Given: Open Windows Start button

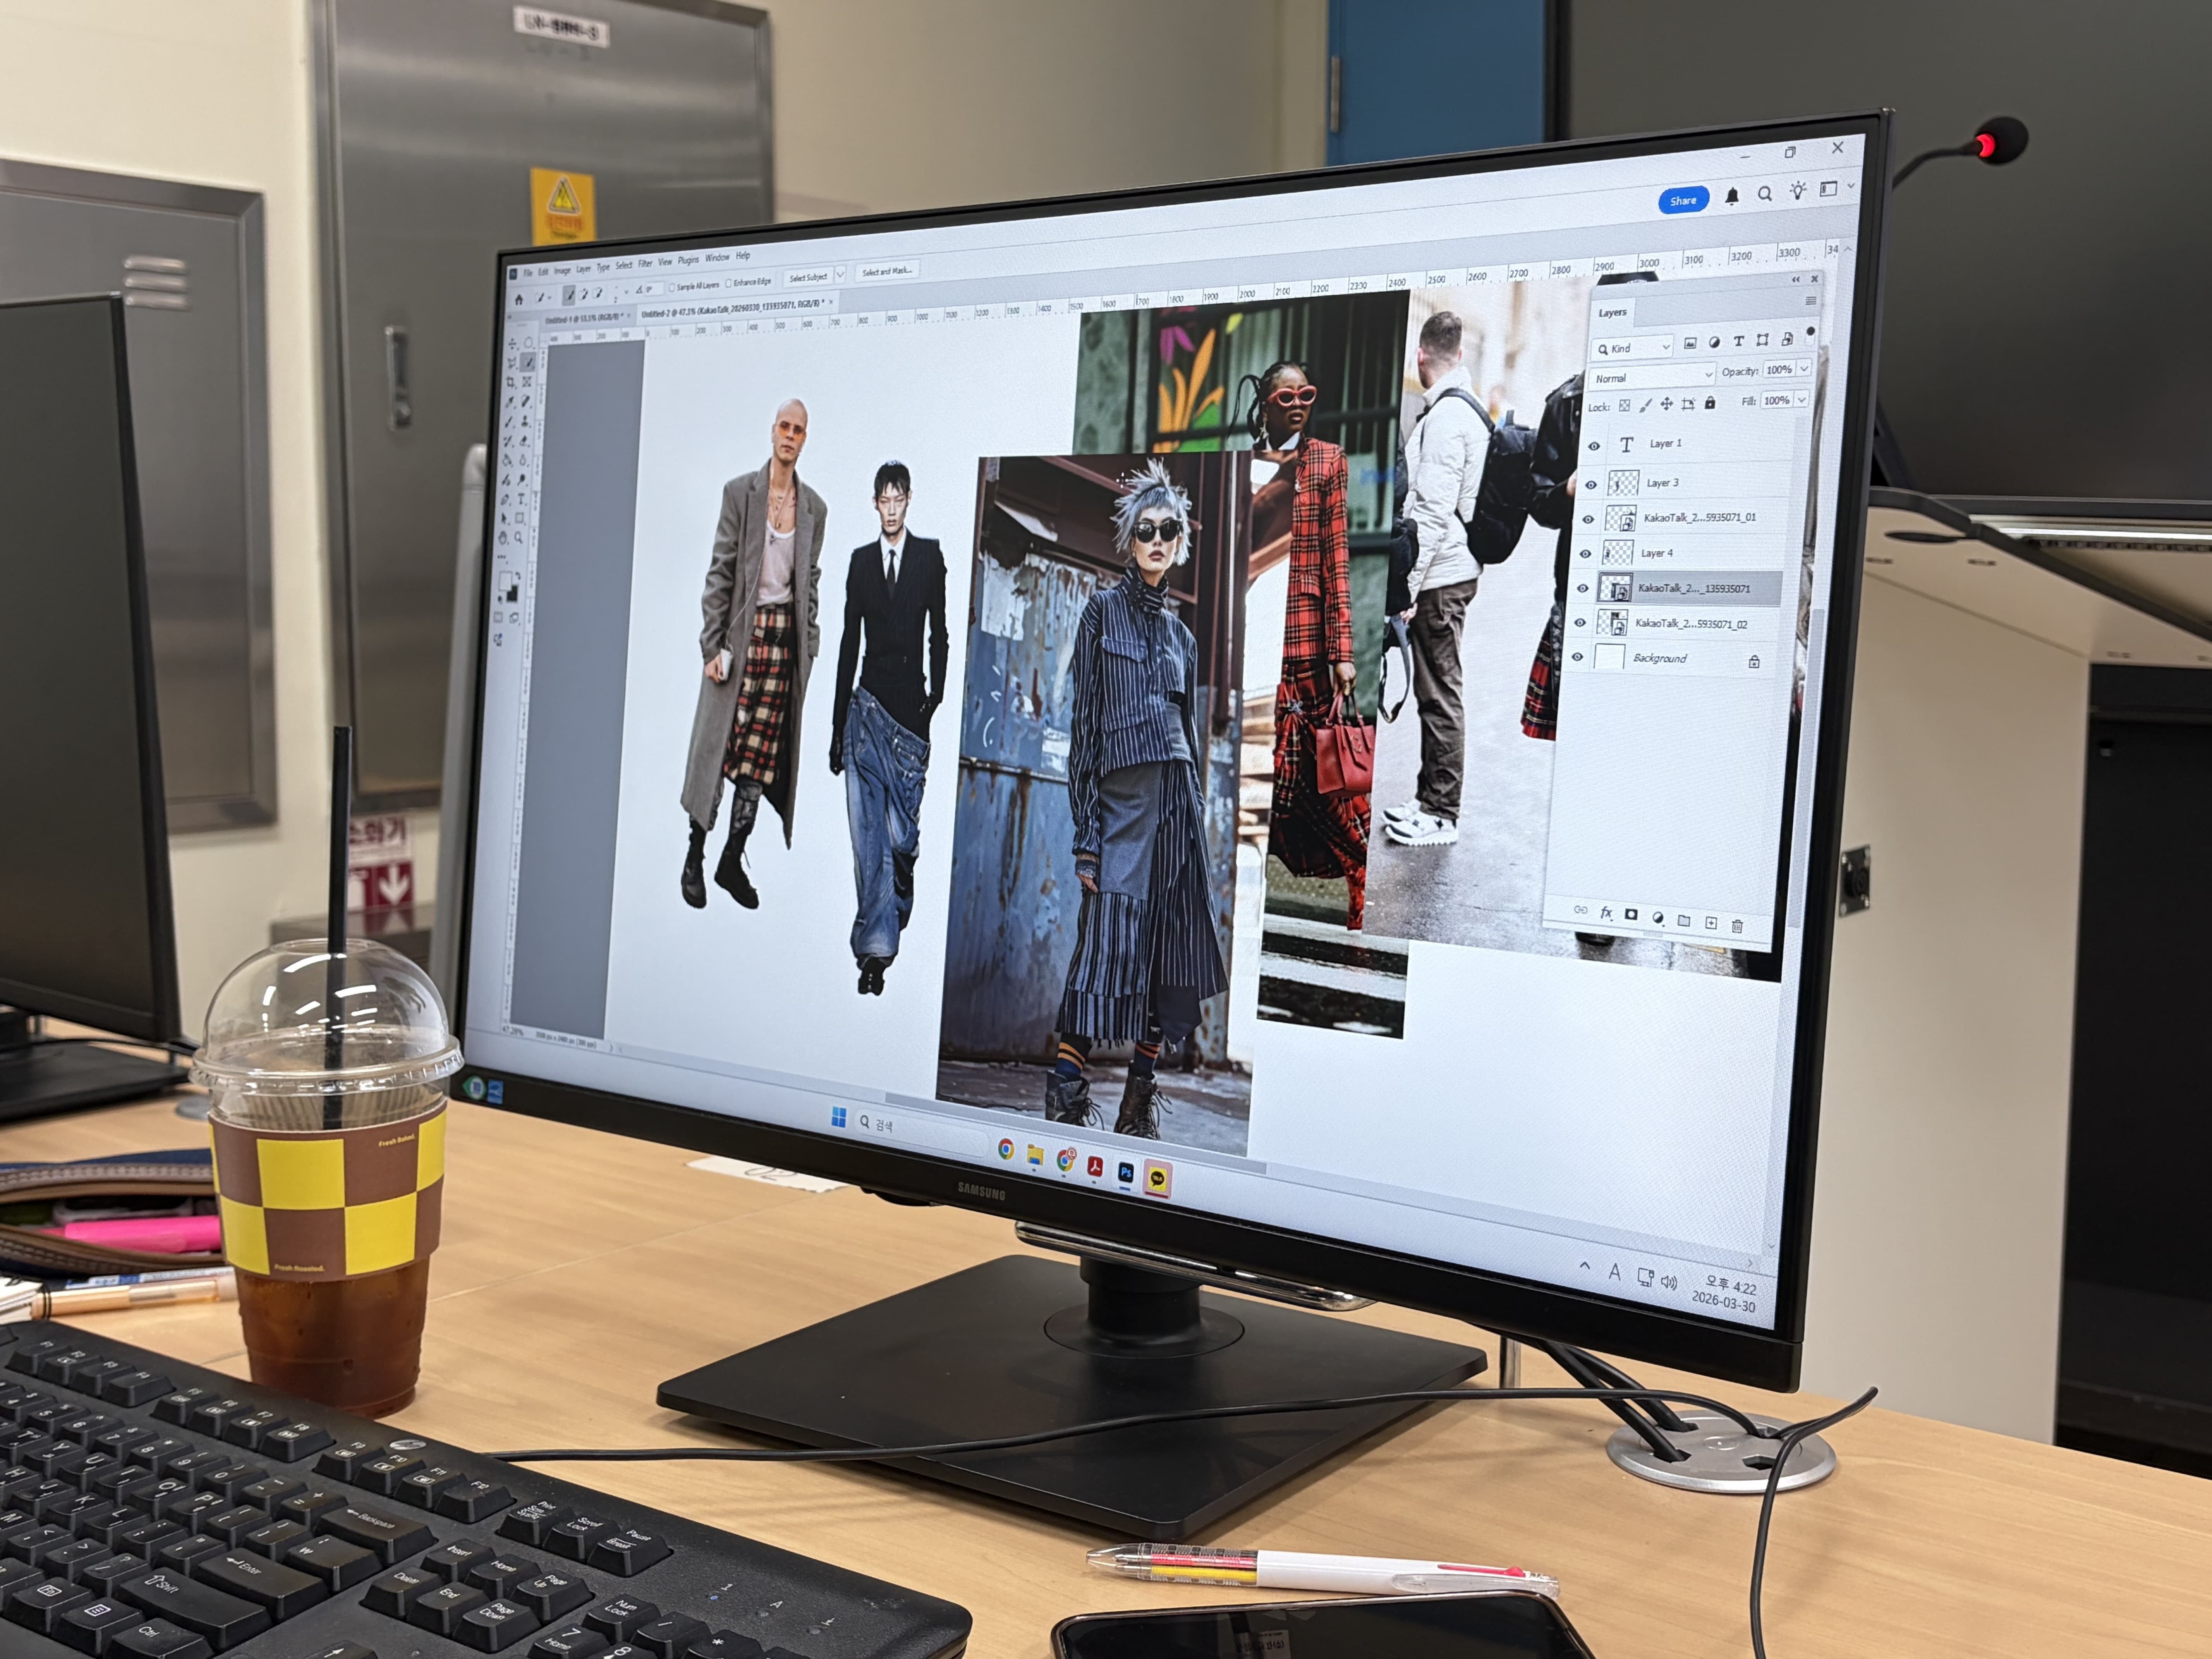Looking at the screenshot, I should coord(839,1117).
